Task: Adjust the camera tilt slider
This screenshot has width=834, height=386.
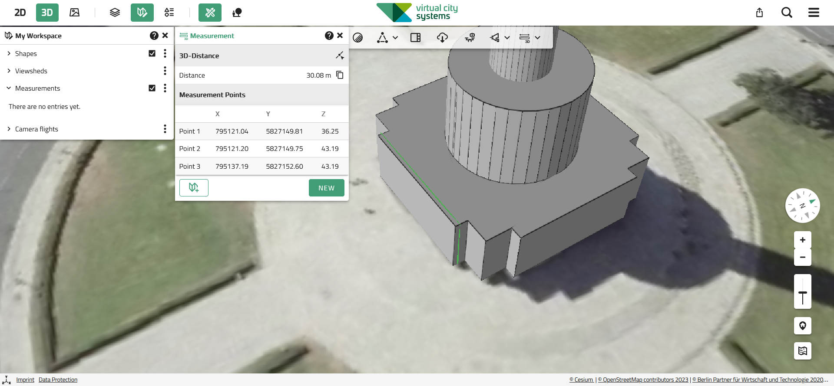Action: [803, 291]
